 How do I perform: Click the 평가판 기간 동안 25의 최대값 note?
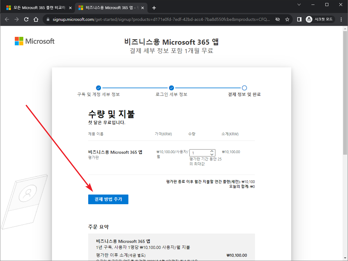[205, 161]
